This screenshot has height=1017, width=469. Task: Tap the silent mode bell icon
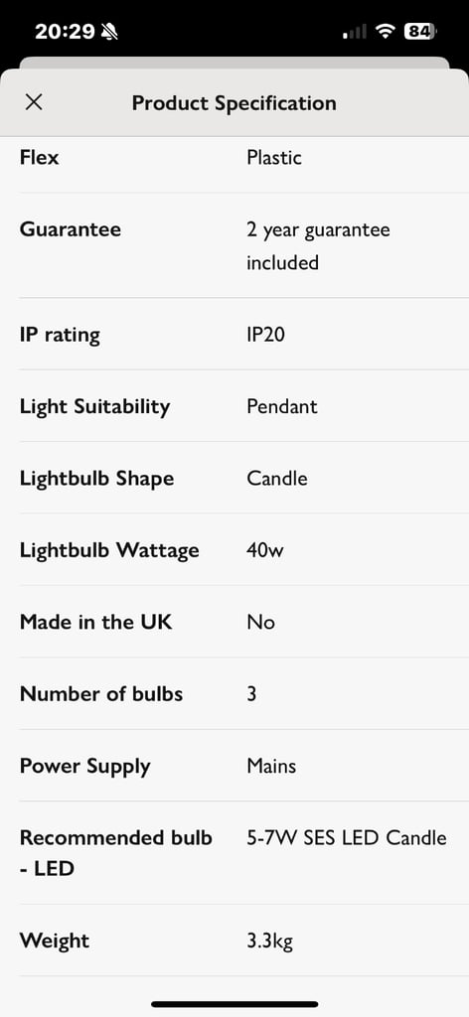click(110, 31)
